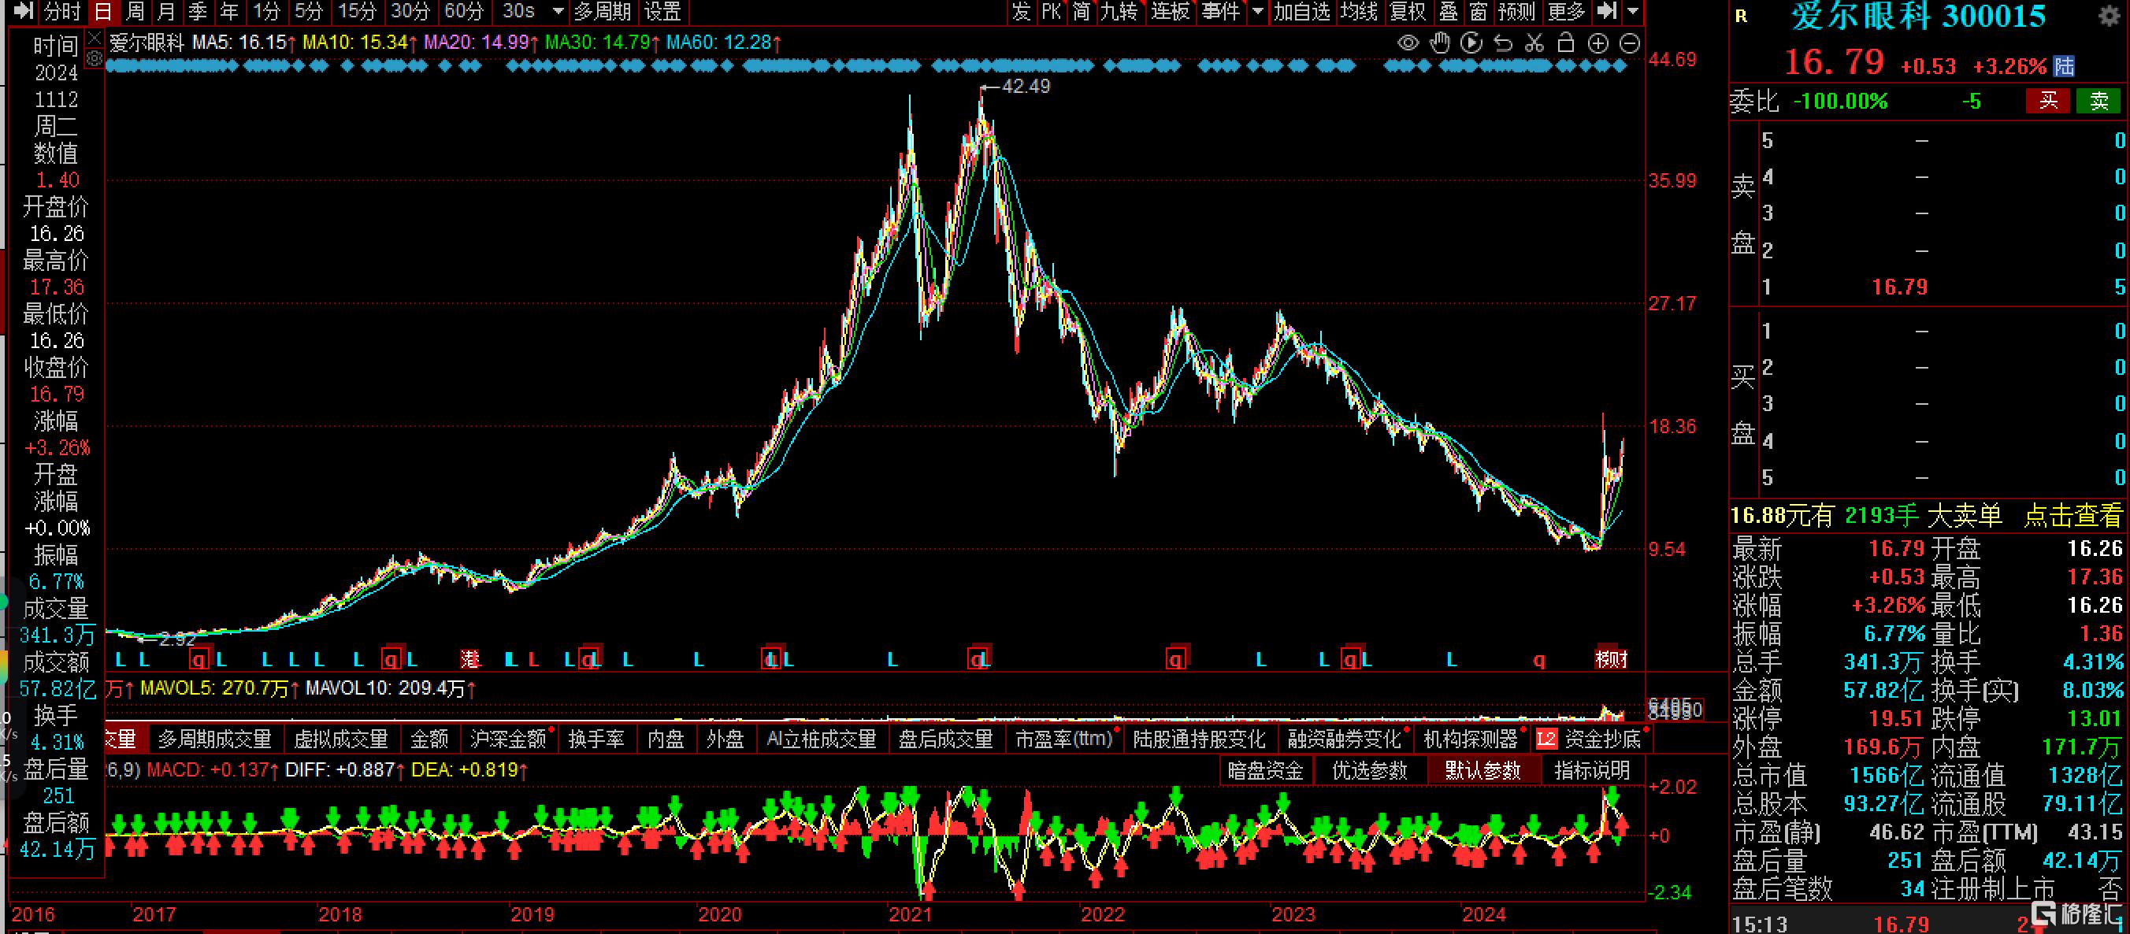Toggle 简 simplified view
The width and height of the screenshot is (2130, 934).
point(1082,12)
